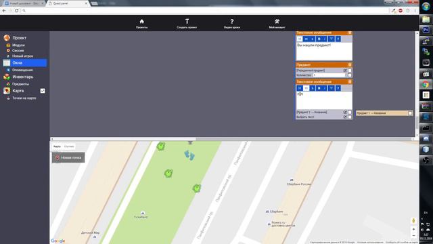Open the Инвентарь sidebar section

click(22, 77)
